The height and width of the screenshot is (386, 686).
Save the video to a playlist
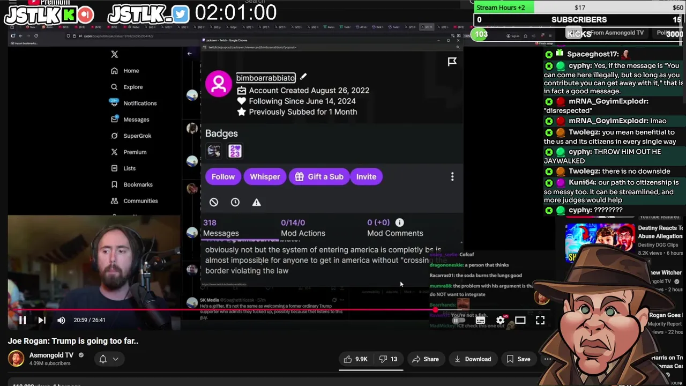click(518, 359)
